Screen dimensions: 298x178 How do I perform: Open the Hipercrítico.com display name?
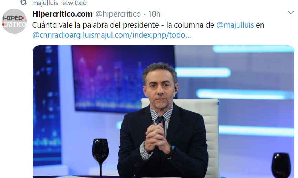pyautogui.click(x=62, y=14)
